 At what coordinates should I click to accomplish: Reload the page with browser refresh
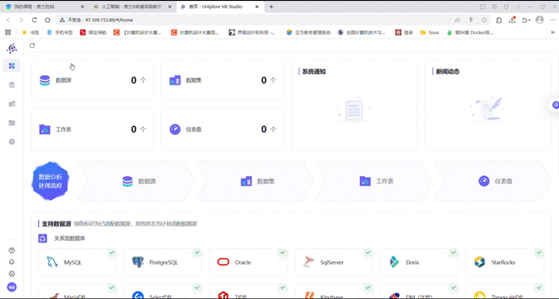pyautogui.click(x=34, y=20)
